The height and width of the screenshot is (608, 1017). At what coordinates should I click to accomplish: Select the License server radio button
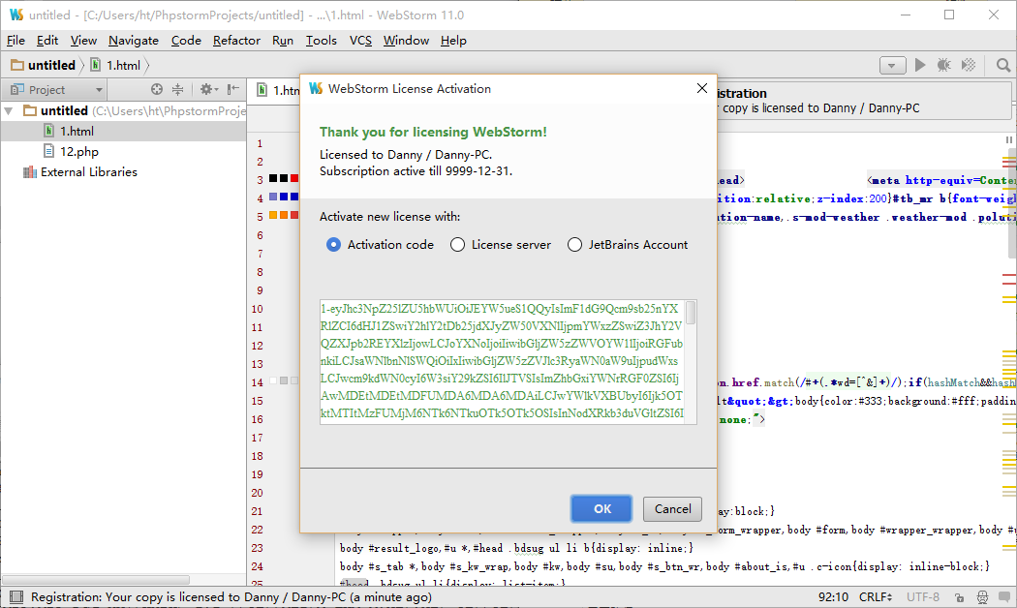458,245
